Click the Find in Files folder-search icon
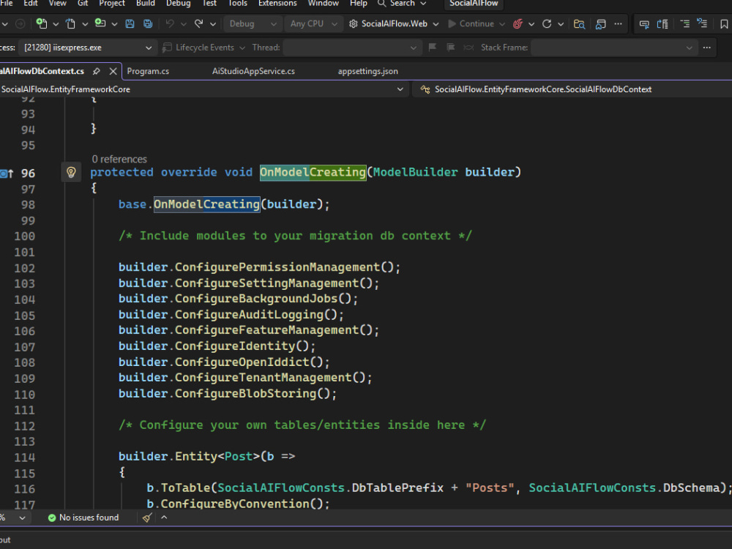732x549 pixels. pos(579,24)
